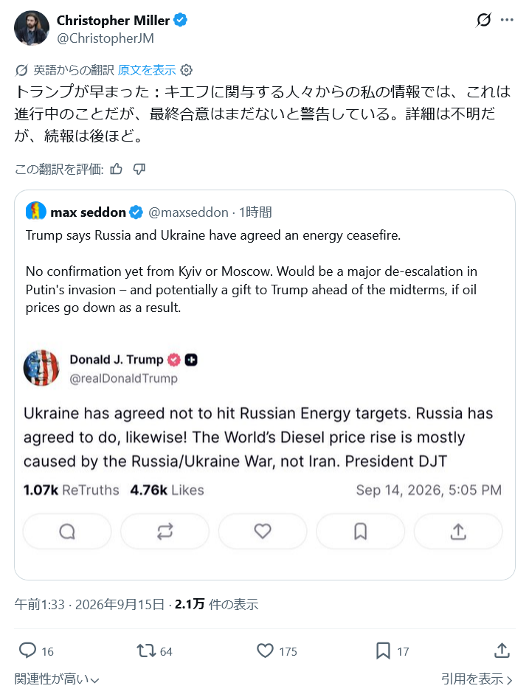Screen dimensions: 529x697
Task: Click the heart button in Truth post image
Action: click(x=262, y=531)
